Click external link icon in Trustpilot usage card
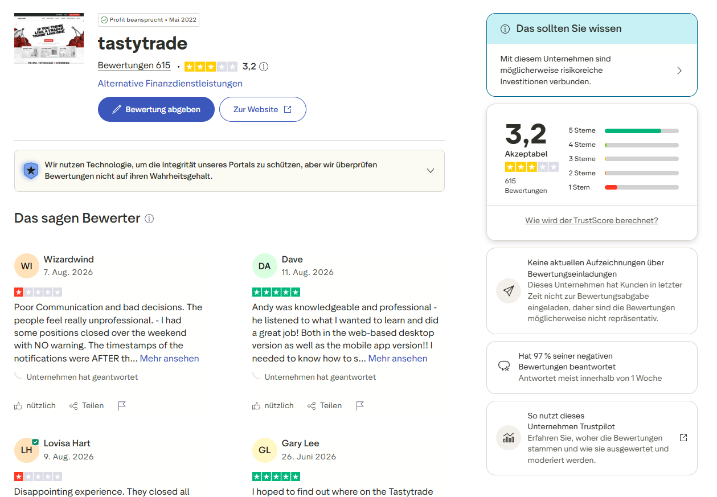Viewport: 717px width, 497px height. (683, 438)
